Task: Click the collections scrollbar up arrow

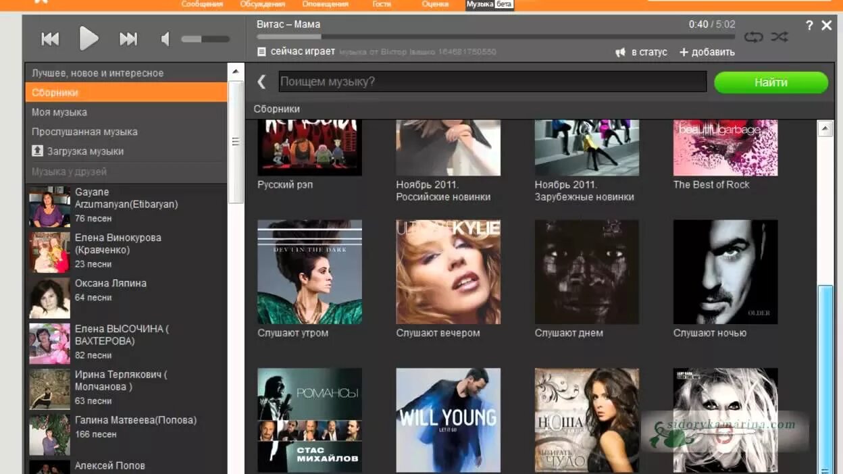Action: pos(825,128)
